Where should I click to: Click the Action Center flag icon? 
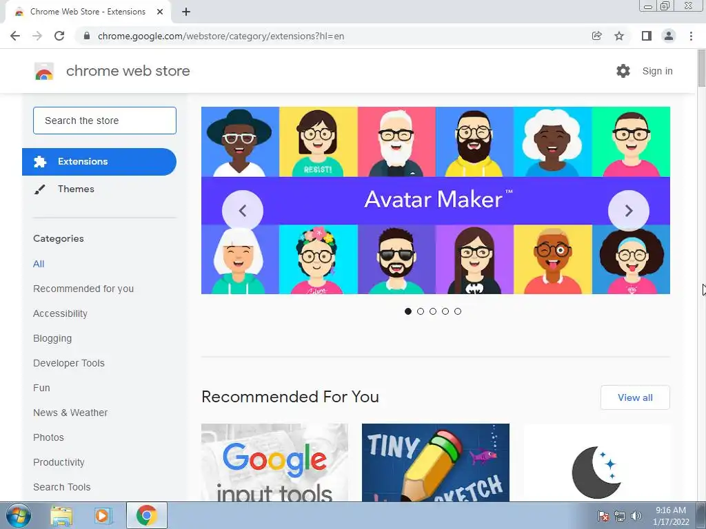603,516
